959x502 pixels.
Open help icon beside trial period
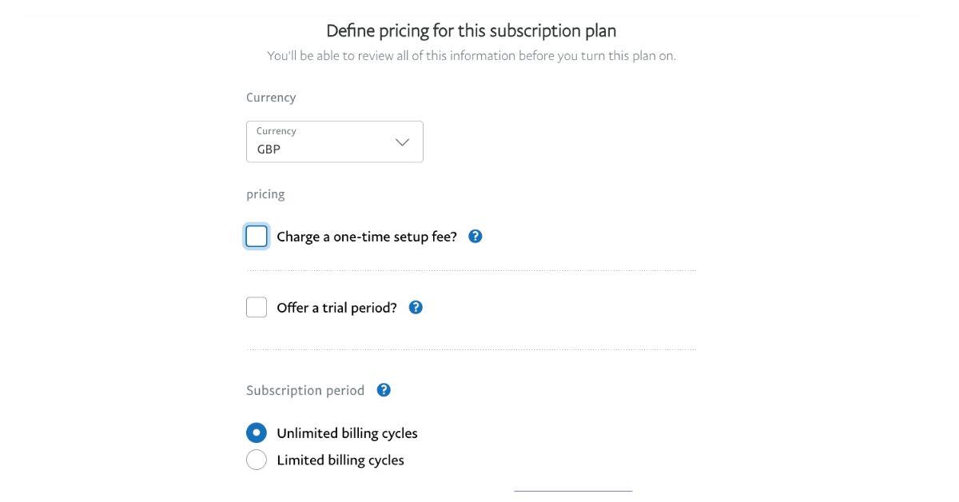coord(416,307)
